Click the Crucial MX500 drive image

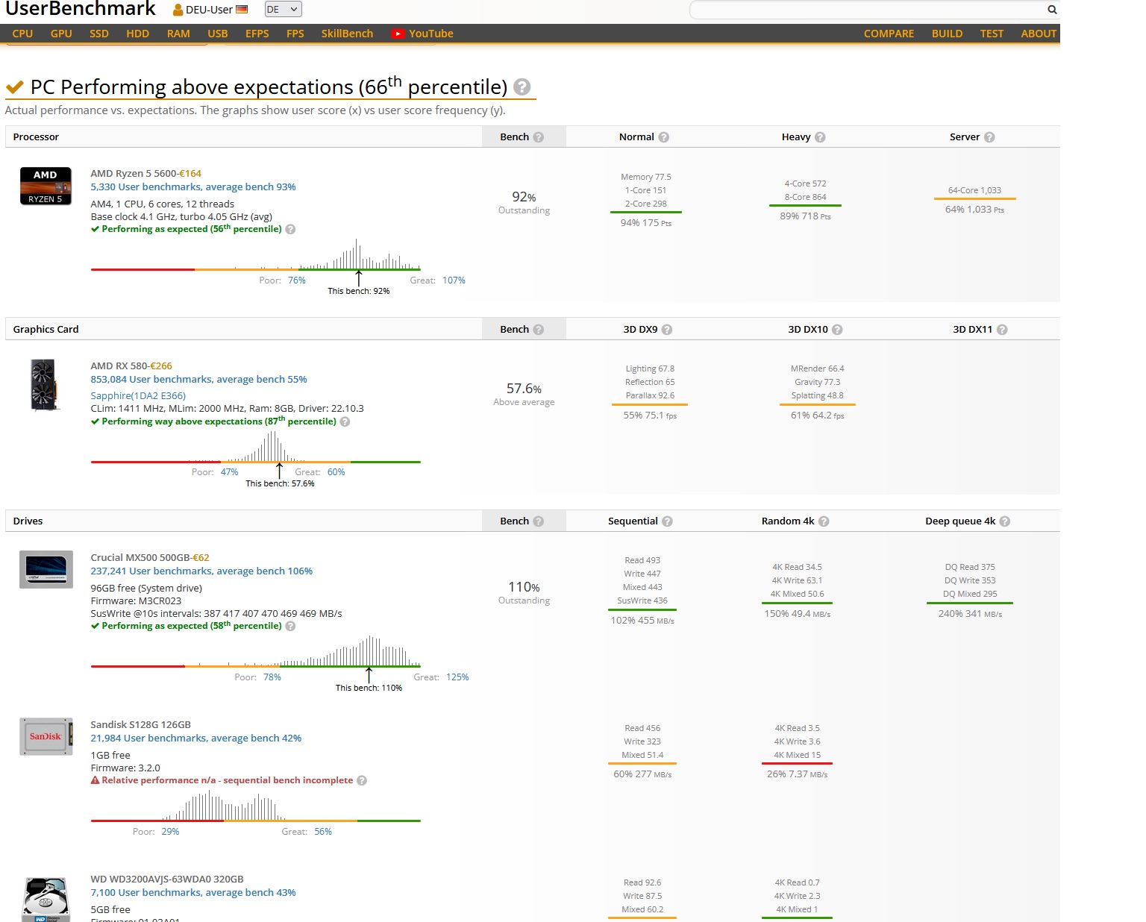coord(46,569)
